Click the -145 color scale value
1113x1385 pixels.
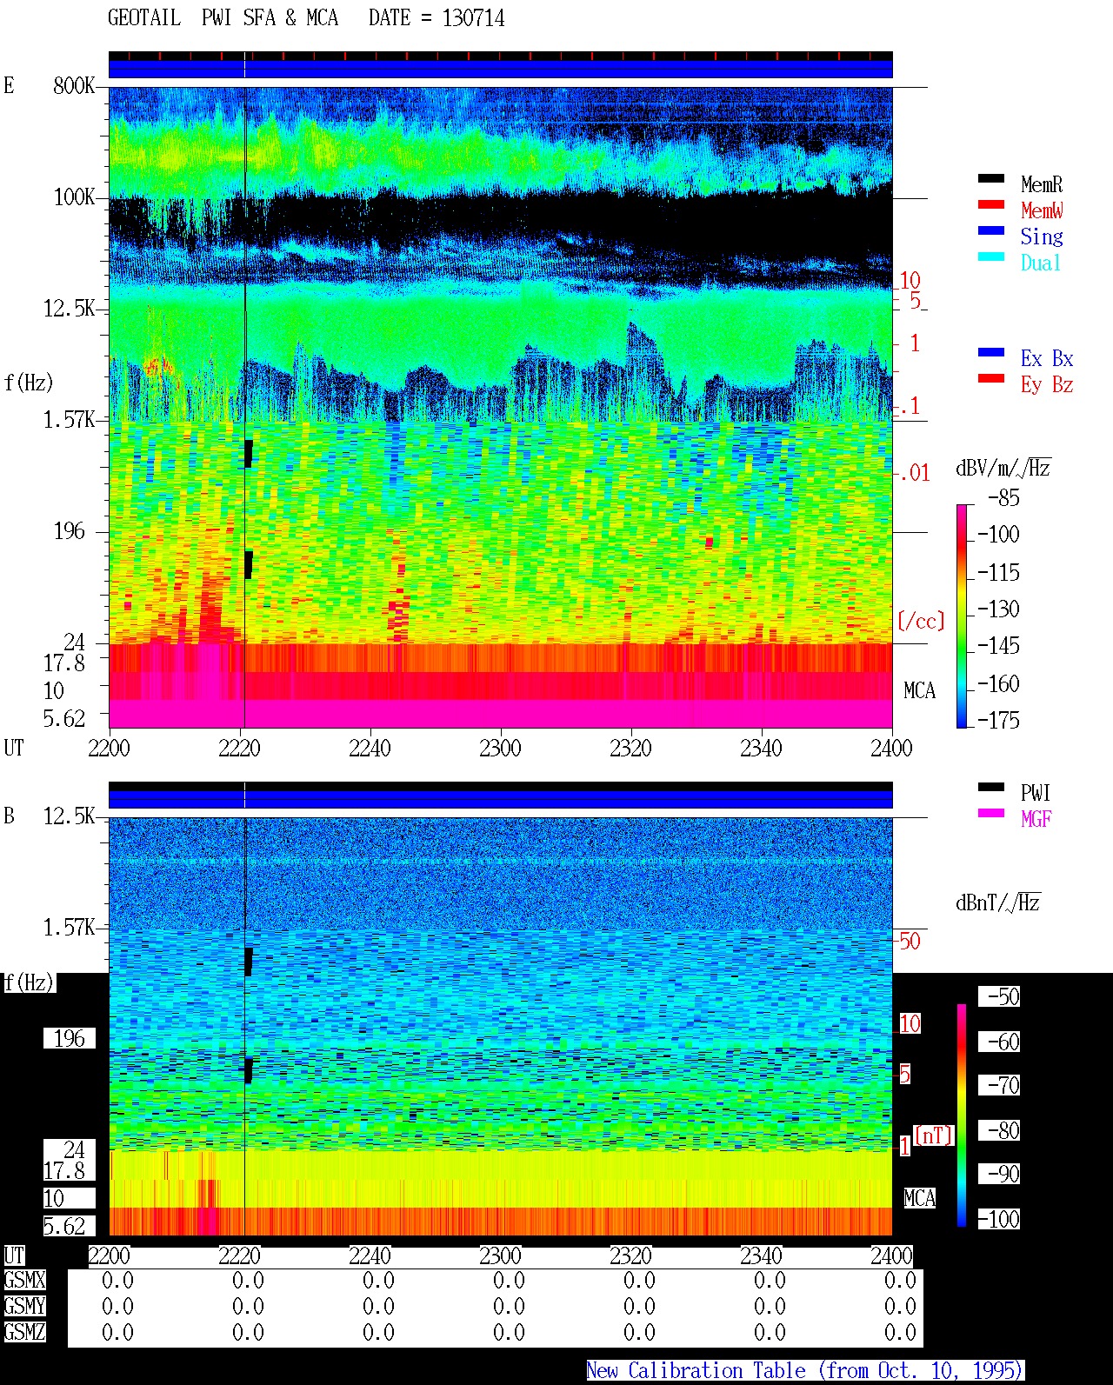[x=998, y=646]
